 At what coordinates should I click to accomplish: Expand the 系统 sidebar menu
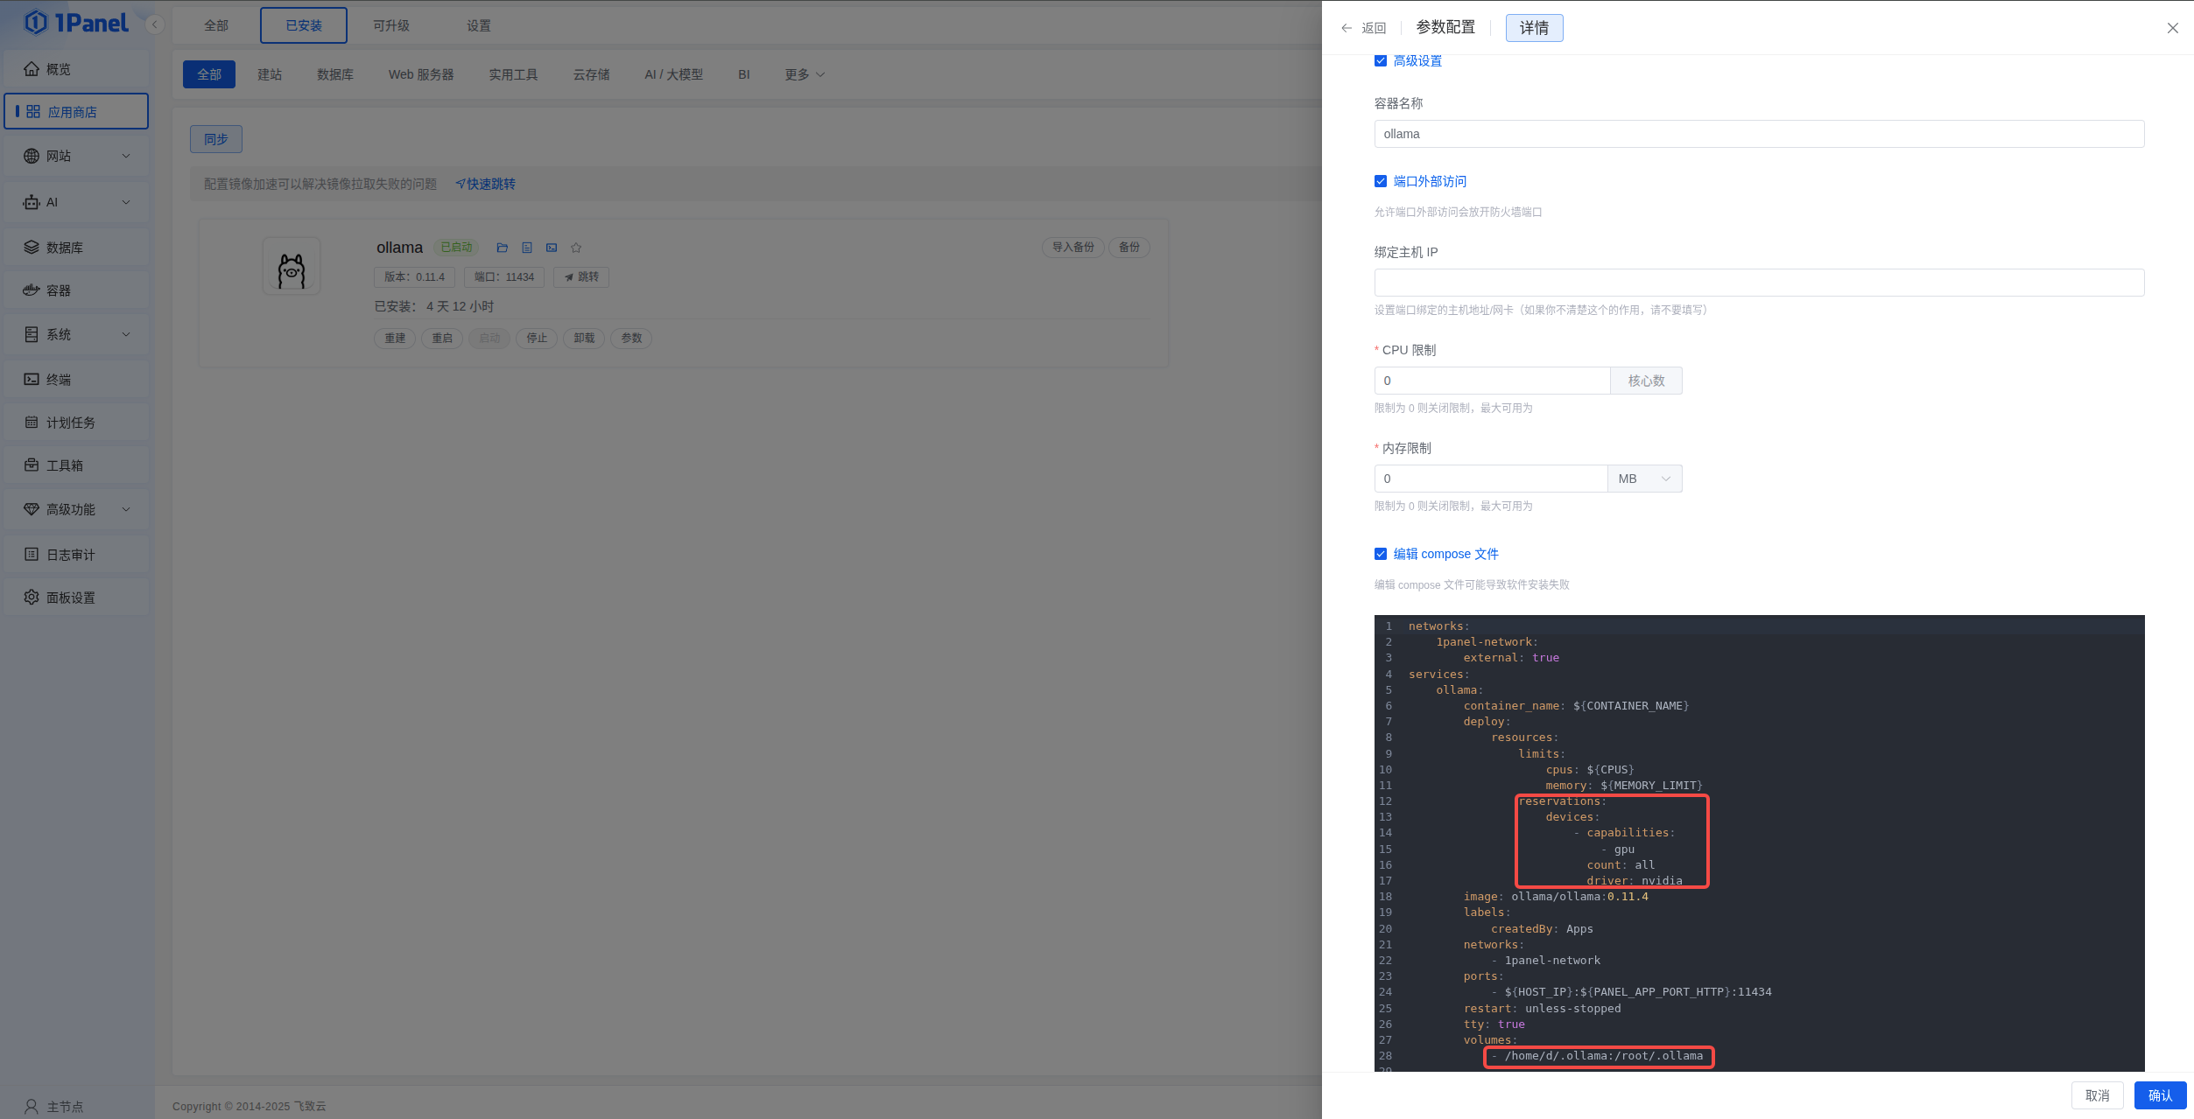tap(76, 334)
